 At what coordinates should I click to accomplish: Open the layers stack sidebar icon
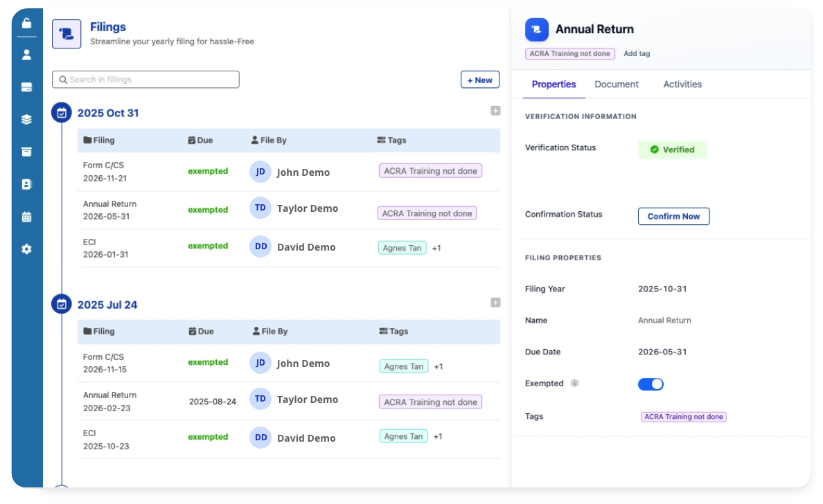[x=26, y=120]
